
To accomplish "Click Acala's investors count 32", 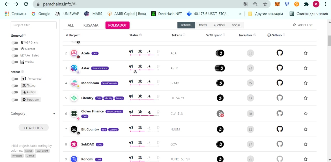I will tap(250, 53).
